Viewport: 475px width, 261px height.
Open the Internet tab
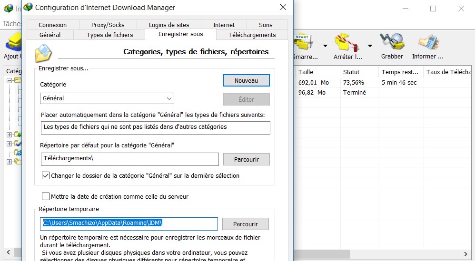(x=224, y=25)
